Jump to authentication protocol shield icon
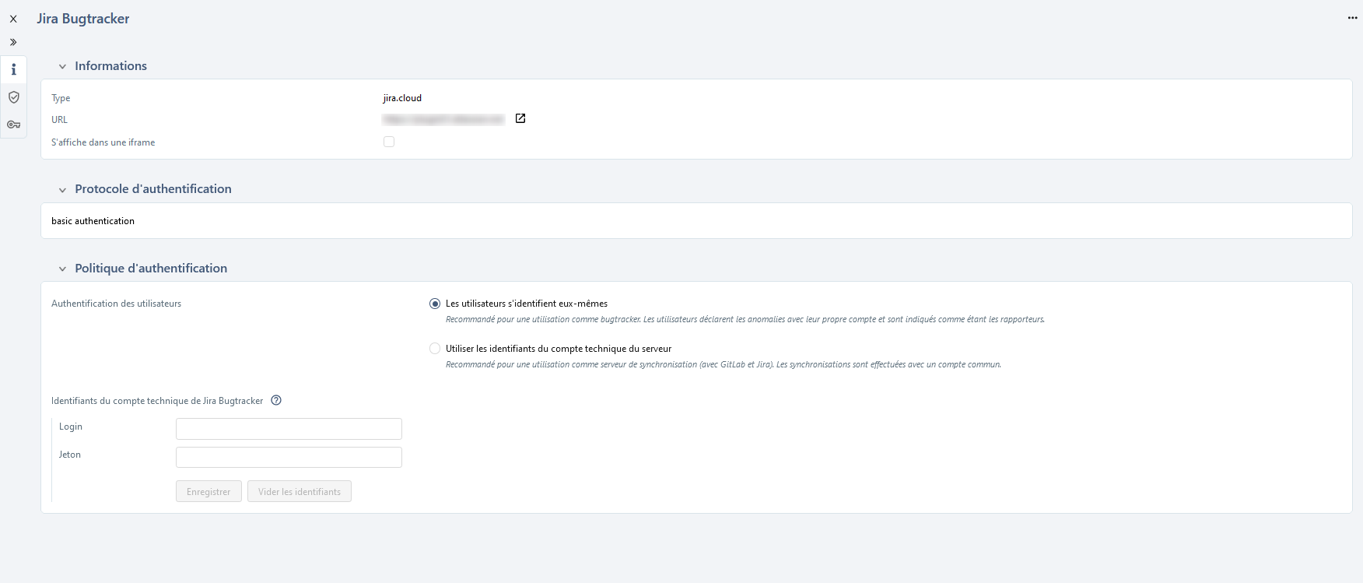The image size is (1363, 583). (x=13, y=97)
